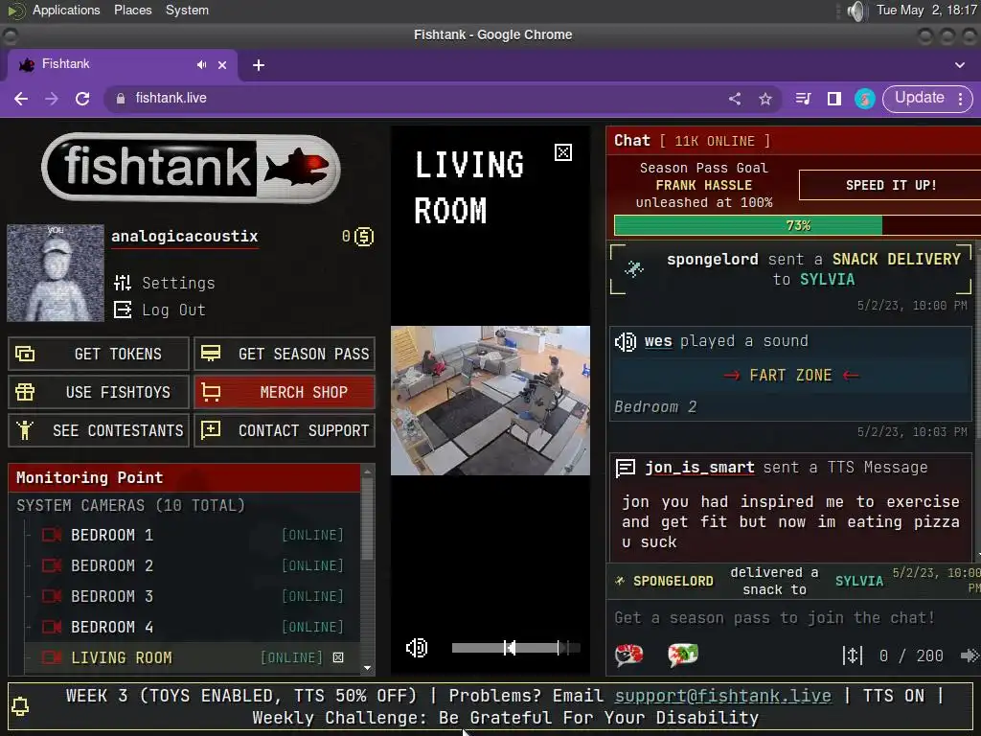The image size is (981, 736).
Task: Select BEDROOM 1 camera
Action: point(192,535)
